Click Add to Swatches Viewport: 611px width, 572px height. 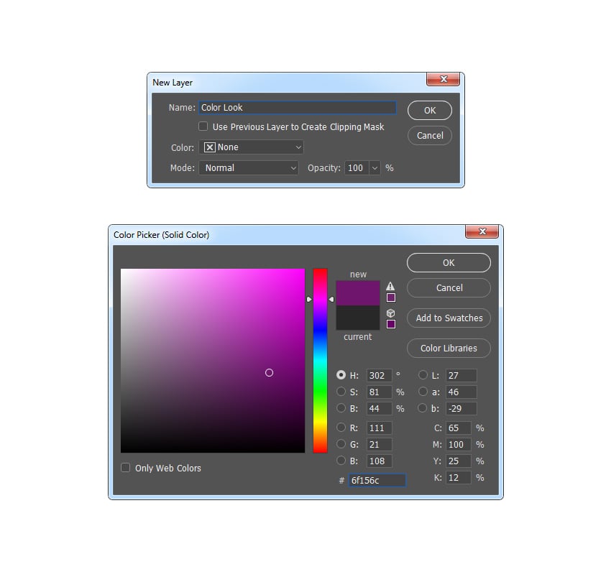click(x=449, y=318)
